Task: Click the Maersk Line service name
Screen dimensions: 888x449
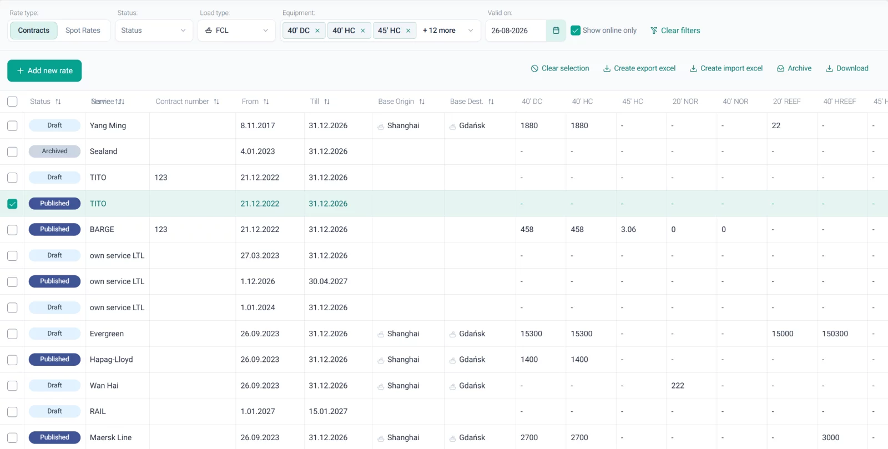Action: tap(111, 437)
